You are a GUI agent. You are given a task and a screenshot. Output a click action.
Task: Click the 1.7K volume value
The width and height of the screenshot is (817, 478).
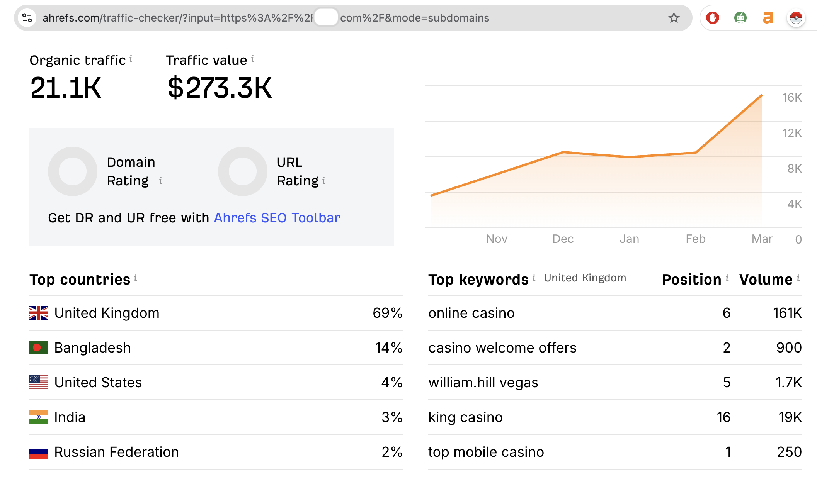pyautogui.click(x=788, y=382)
